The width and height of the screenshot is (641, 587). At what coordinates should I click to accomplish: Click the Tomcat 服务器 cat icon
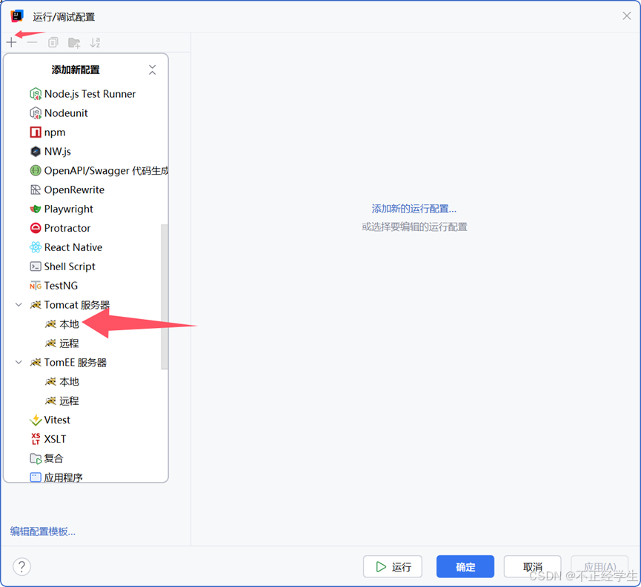(36, 305)
